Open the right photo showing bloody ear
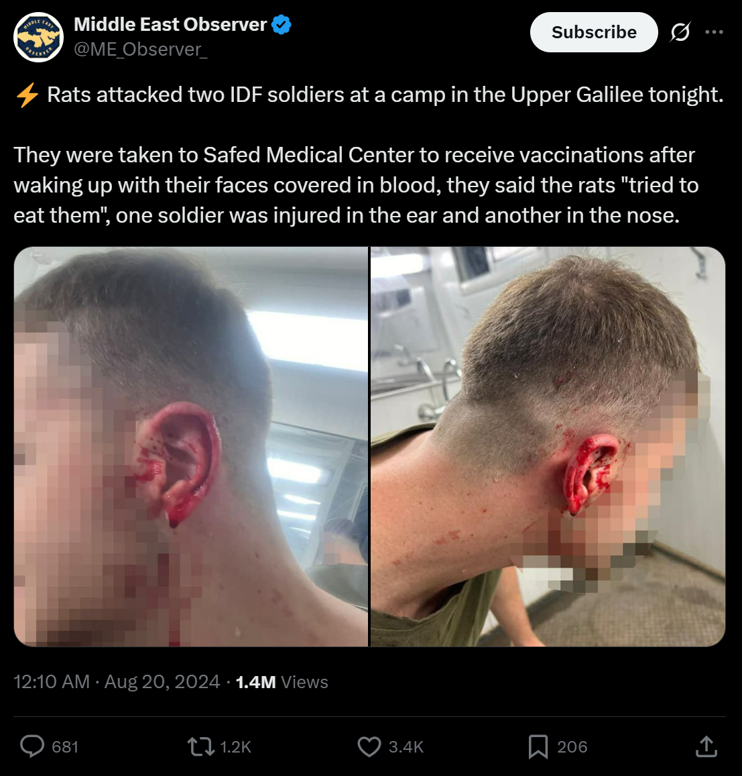The width and height of the screenshot is (742, 776). pyautogui.click(x=548, y=447)
